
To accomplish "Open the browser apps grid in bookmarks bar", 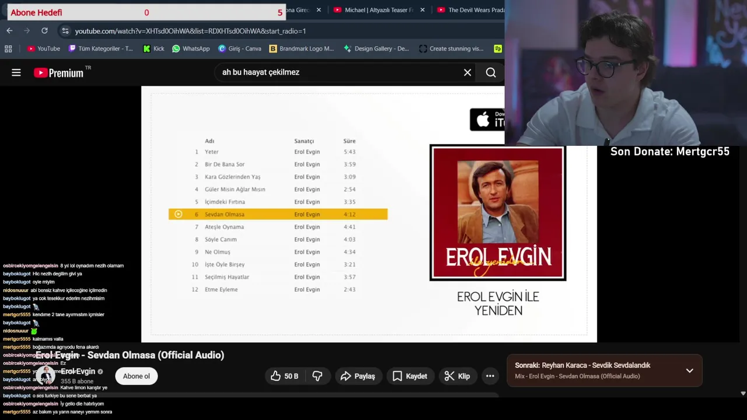I will click(x=8, y=48).
